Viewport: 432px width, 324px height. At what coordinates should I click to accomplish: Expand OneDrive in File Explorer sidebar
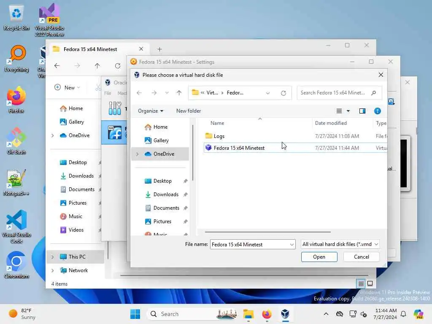[x=52, y=135]
